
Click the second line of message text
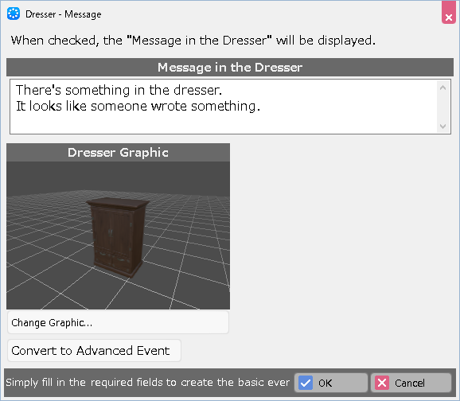(x=138, y=106)
